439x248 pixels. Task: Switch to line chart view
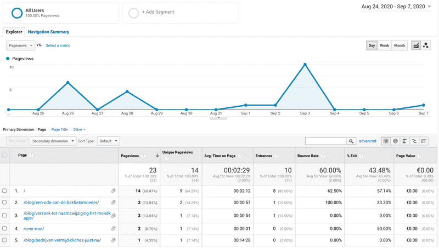(416, 45)
